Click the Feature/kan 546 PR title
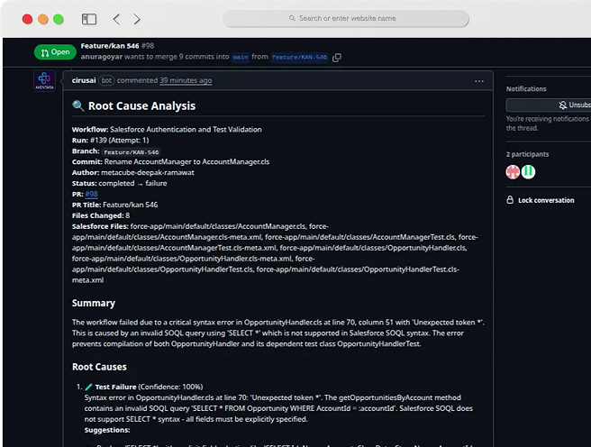Viewport: 591px width, 447px height. pos(110,46)
